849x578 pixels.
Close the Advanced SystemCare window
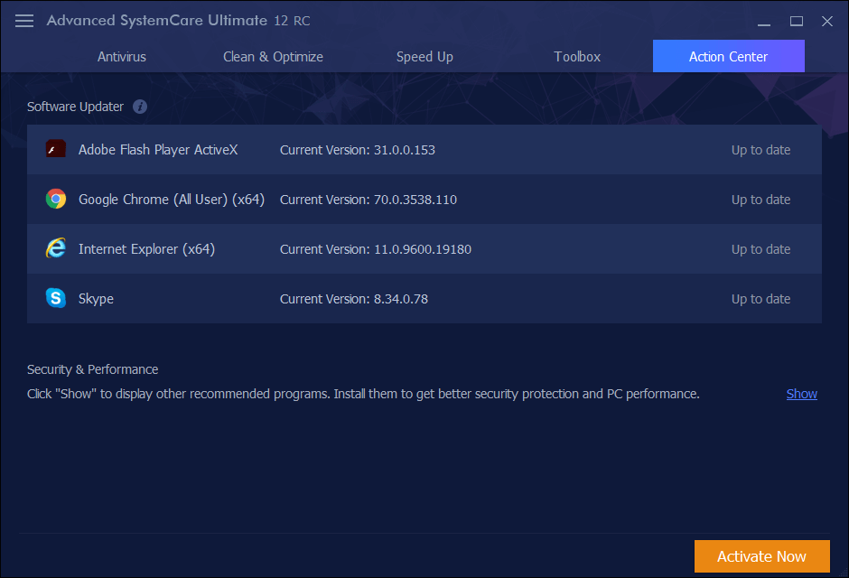coord(826,21)
